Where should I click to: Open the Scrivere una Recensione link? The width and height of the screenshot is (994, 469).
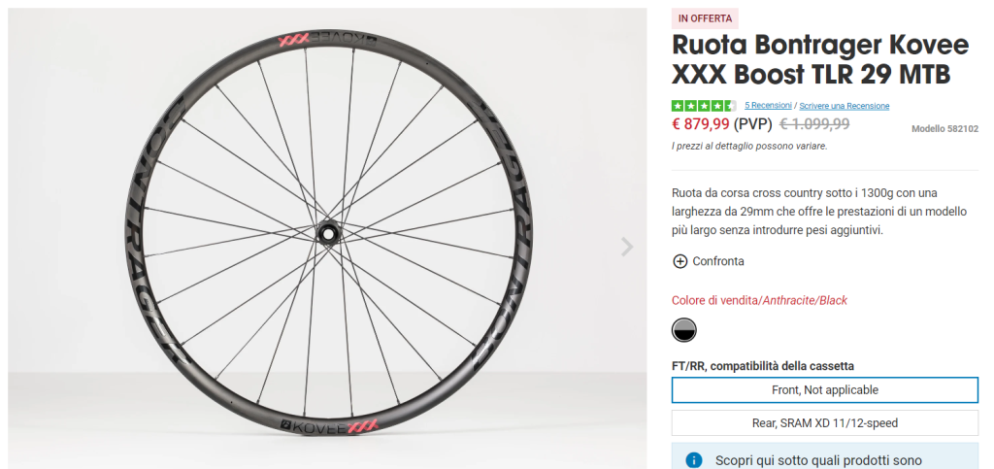(x=845, y=106)
